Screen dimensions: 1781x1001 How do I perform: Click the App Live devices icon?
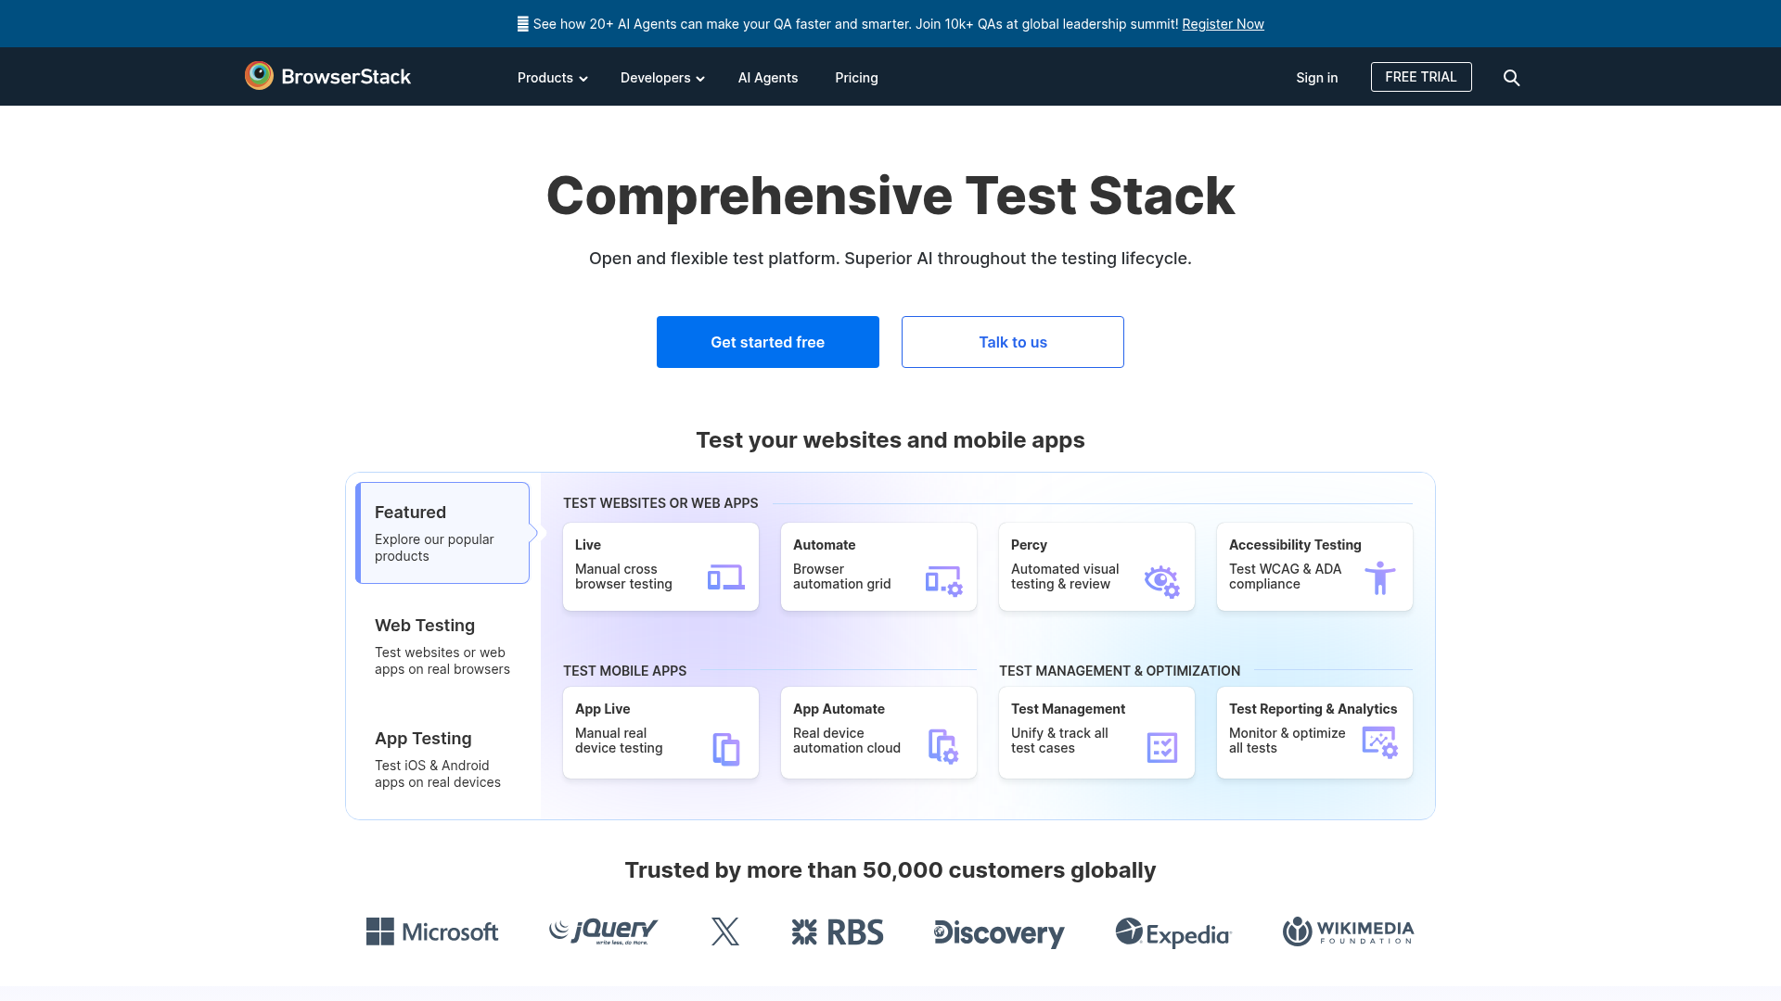tap(726, 746)
